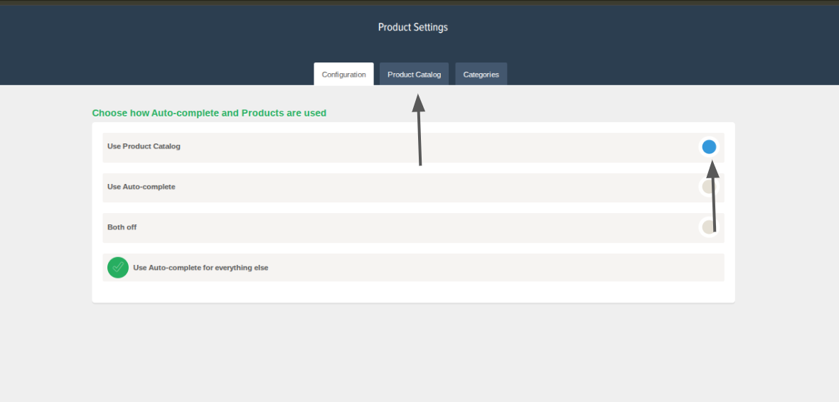Select the Use Auto-complete radio button
839x402 pixels.
tap(709, 187)
